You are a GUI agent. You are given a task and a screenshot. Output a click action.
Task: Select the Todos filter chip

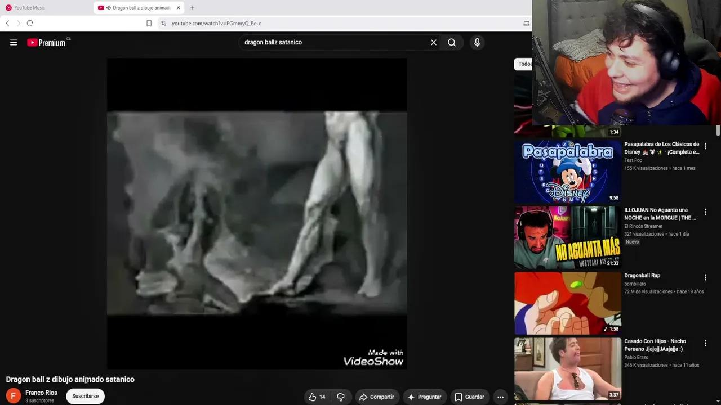pyautogui.click(x=524, y=64)
